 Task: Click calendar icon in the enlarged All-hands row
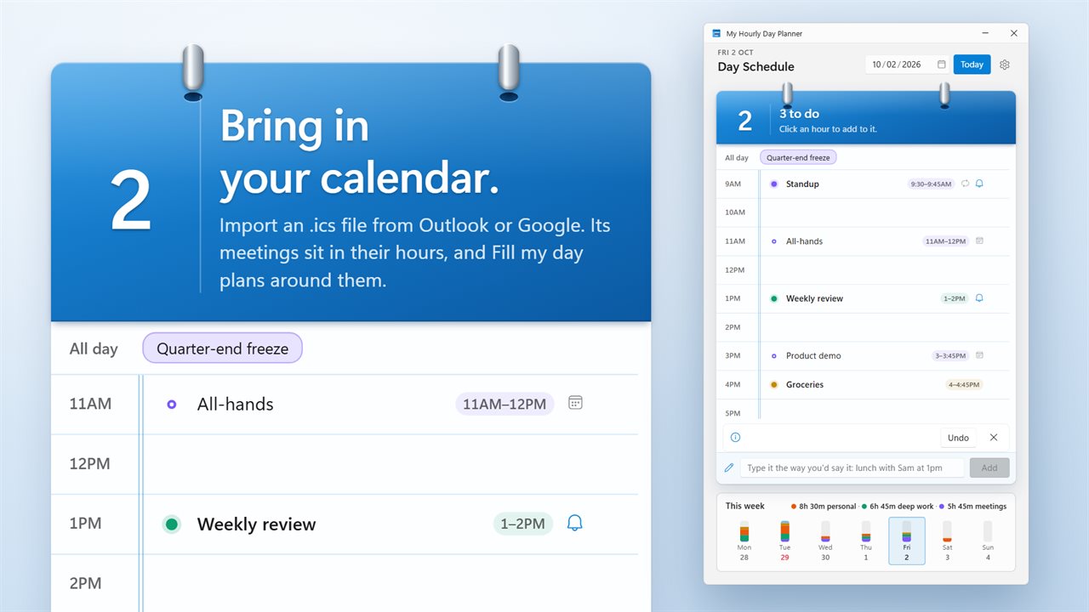coord(575,403)
